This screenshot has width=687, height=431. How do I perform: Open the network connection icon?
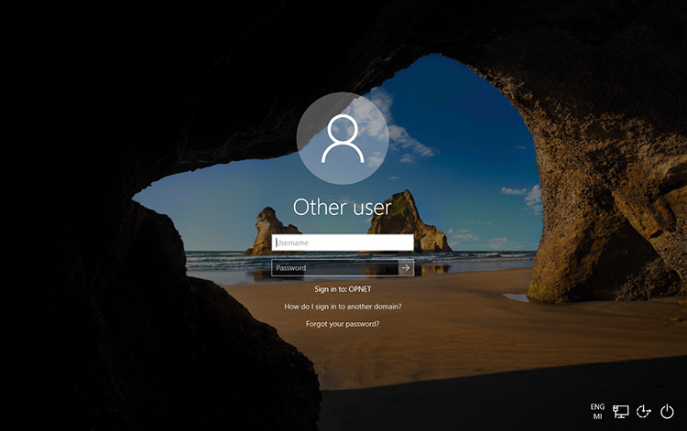pos(620,411)
